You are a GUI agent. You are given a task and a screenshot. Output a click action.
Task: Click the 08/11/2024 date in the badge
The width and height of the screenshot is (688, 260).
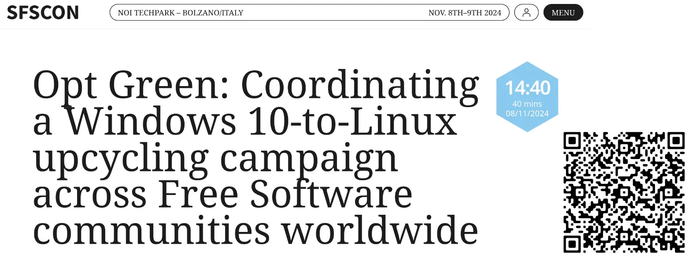pyautogui.click(x=527, y=113)
